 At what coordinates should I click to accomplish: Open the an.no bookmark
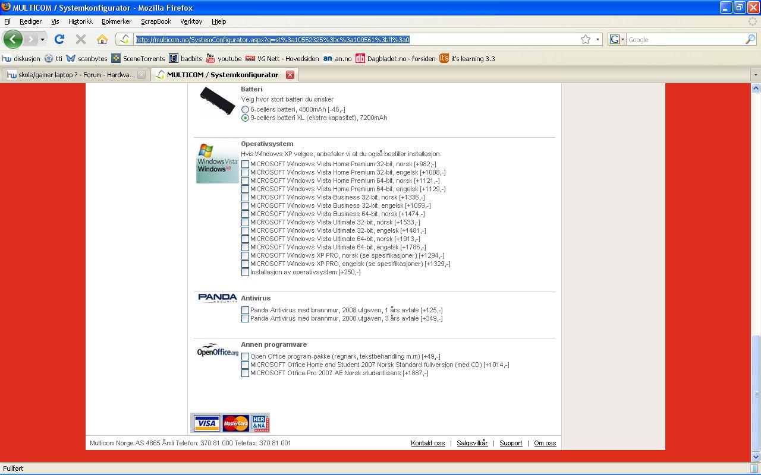[x=337, y=58]
